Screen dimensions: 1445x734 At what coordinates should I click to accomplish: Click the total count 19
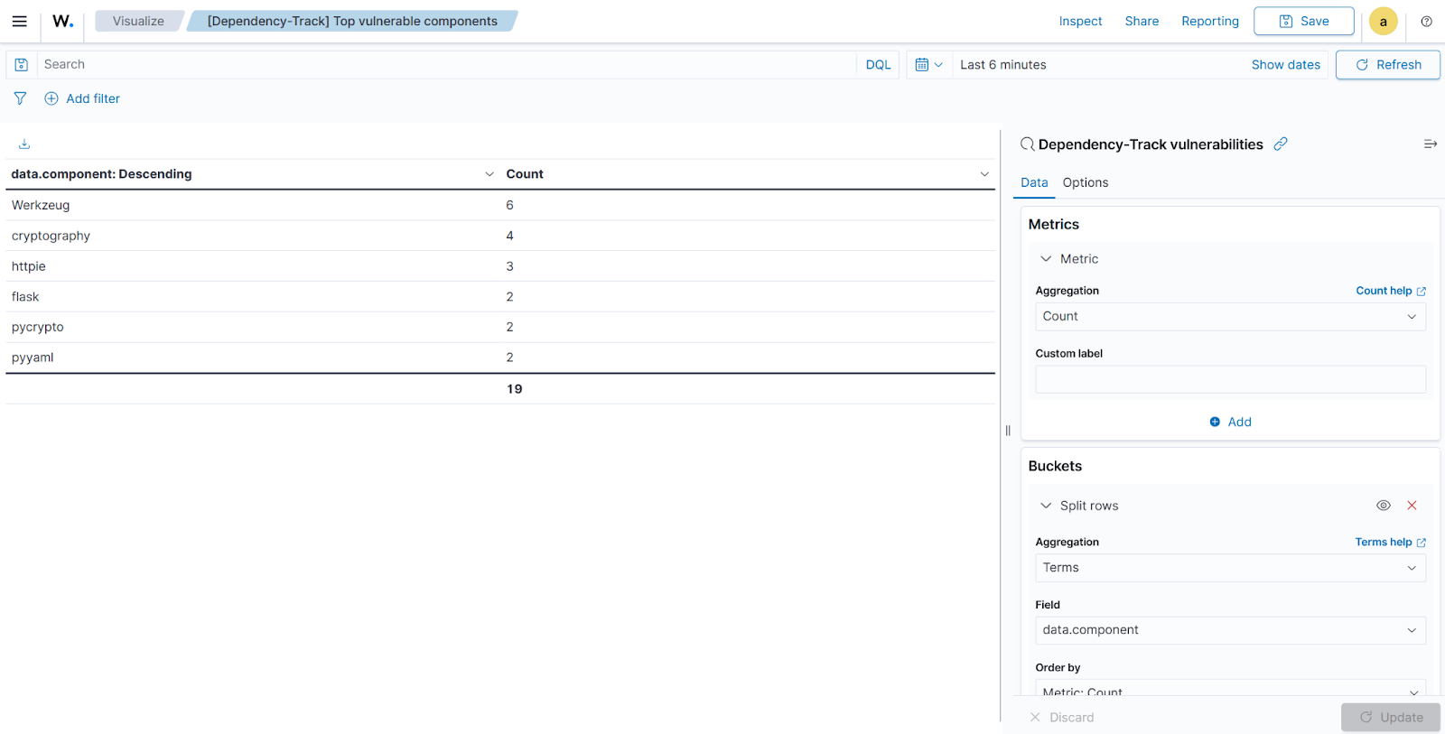pos(515,389)
